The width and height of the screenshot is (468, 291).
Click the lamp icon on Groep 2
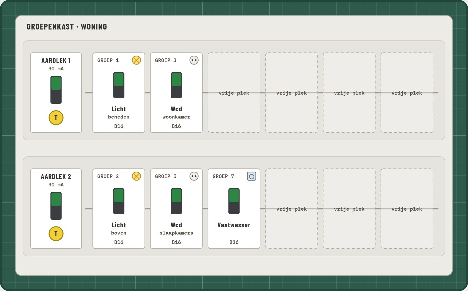(x=136, y=176)
